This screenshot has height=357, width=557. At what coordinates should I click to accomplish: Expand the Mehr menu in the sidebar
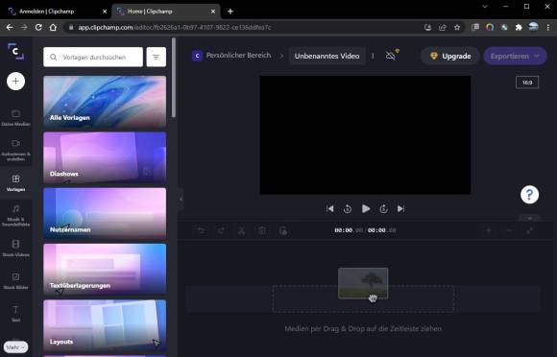[x=15, y=347]
